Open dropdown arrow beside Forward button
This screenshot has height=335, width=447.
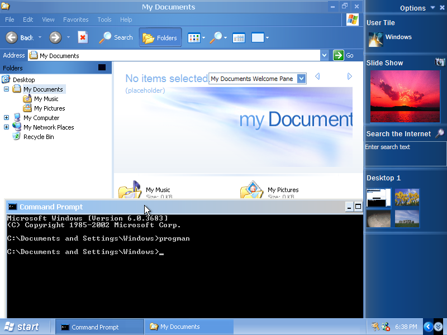(x=68, y=37)
